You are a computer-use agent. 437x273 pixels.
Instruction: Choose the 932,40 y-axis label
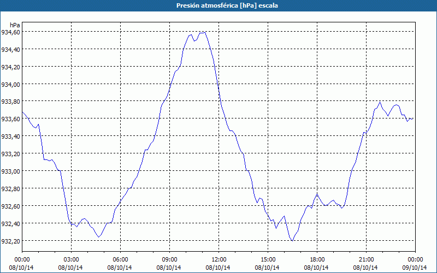click(x=10, y=224)
